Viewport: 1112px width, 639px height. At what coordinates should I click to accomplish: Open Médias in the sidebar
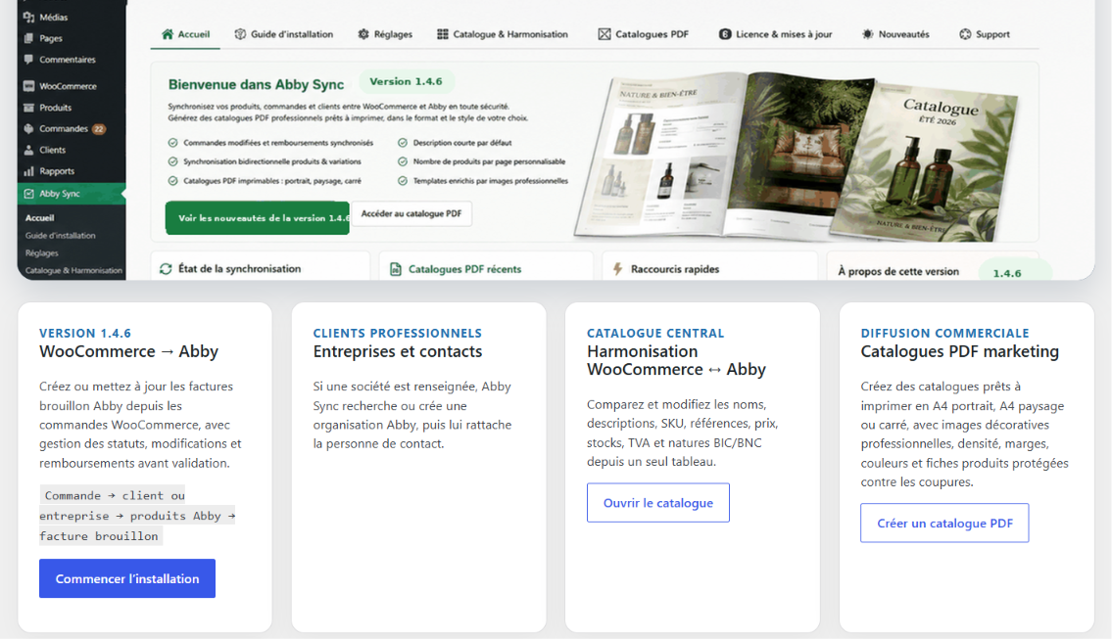click(53, 17)
